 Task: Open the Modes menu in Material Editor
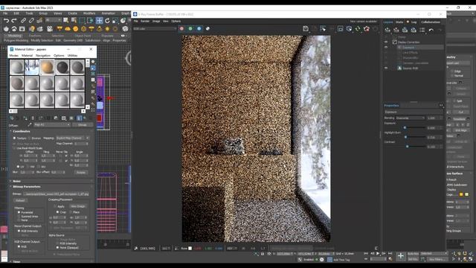[x=13, y=56]
